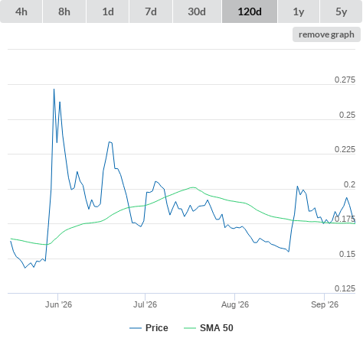Click the Sep '26 axis label

coord(325,304)
